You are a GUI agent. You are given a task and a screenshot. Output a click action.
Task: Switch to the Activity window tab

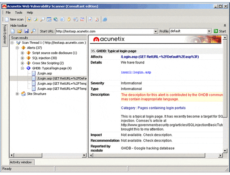pos(20,162)
